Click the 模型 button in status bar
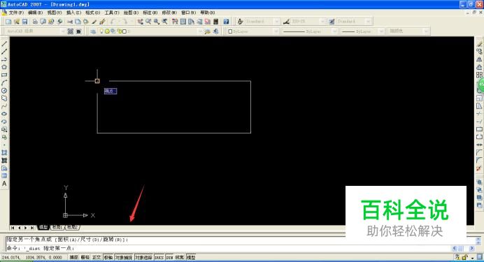Image resolution: width=484 pixels, height=262 pixels. (x=191, y=257)
